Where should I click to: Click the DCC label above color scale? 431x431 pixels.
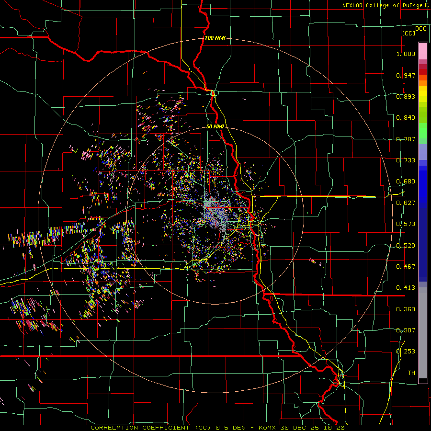pyautogui.click(x=420, y=28)
